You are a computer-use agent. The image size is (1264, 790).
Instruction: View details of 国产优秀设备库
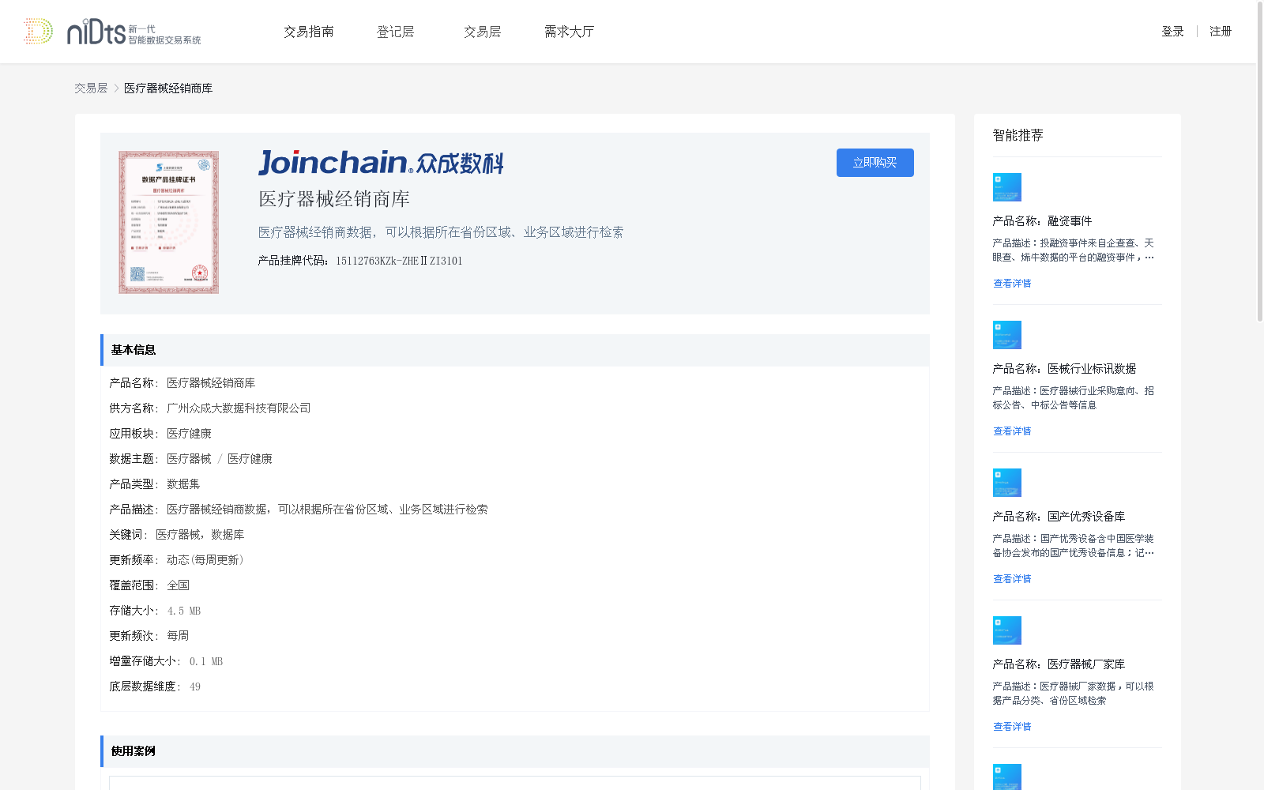point(1012,579)
